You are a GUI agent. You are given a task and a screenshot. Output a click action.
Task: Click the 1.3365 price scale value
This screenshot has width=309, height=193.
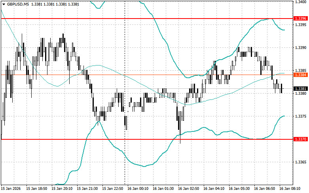(x=301, y=162)
